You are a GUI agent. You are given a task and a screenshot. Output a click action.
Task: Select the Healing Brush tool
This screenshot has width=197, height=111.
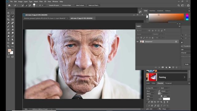(13, 23)
